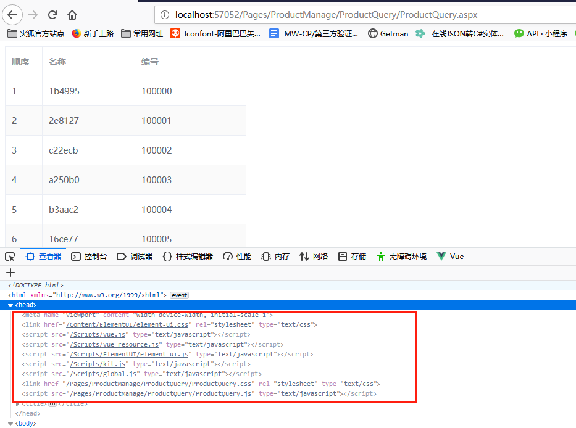Image resolution: width=576 pixels, height=428 pixels.
Task: Go back to the previous page
Action: pyautogui.click(x=12, y=15)
